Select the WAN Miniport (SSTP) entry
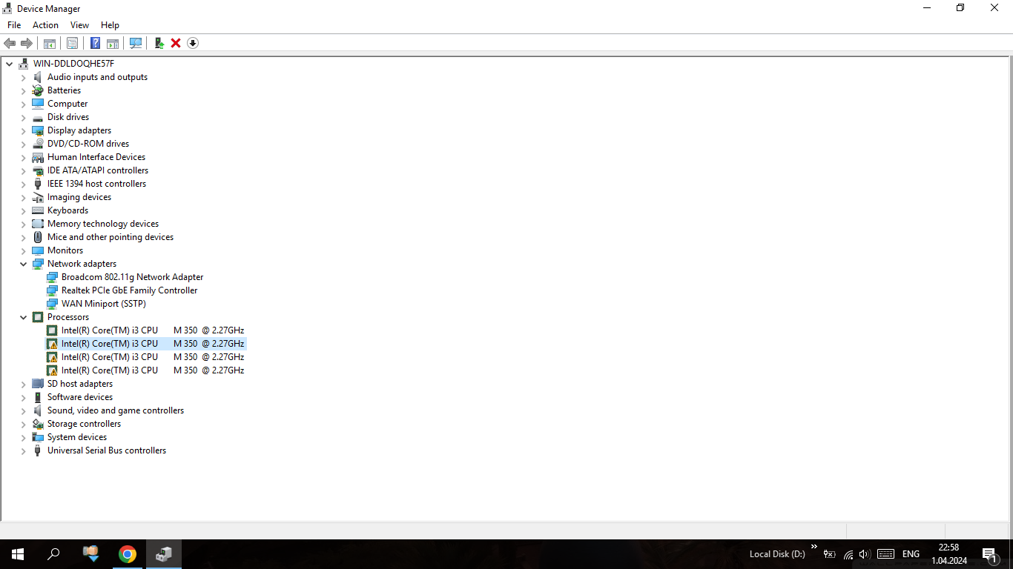The image size is (1013, 569). click(104, 304)
